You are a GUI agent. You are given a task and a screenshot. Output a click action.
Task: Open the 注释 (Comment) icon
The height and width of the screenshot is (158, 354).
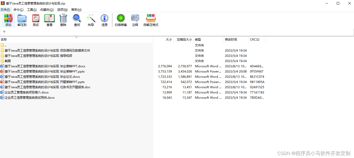tap(135, 20)
